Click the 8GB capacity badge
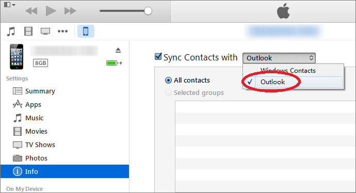The image size is (356, 193). [40, 63]
